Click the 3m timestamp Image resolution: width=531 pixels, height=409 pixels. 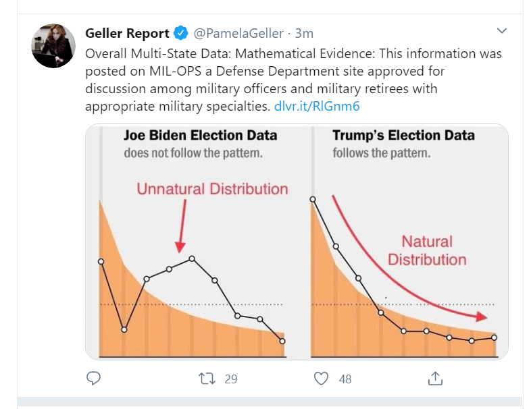(x=304, y=33)
